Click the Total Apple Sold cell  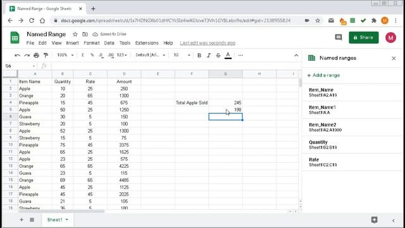[x=192, y=103]
